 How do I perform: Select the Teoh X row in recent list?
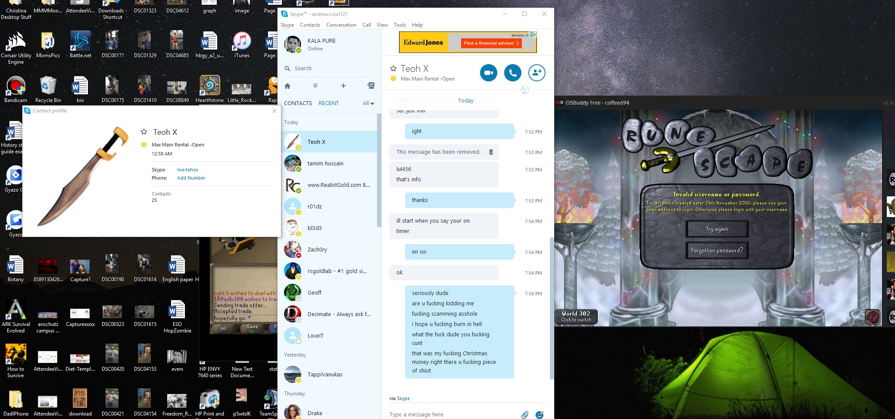tap(330, 142)
